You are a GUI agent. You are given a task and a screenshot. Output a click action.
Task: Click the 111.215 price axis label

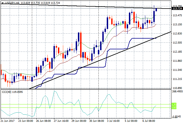point(177,79)
